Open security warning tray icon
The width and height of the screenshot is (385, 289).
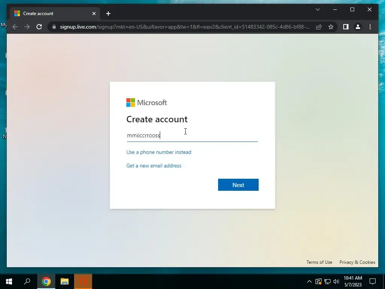click(318, 281)
